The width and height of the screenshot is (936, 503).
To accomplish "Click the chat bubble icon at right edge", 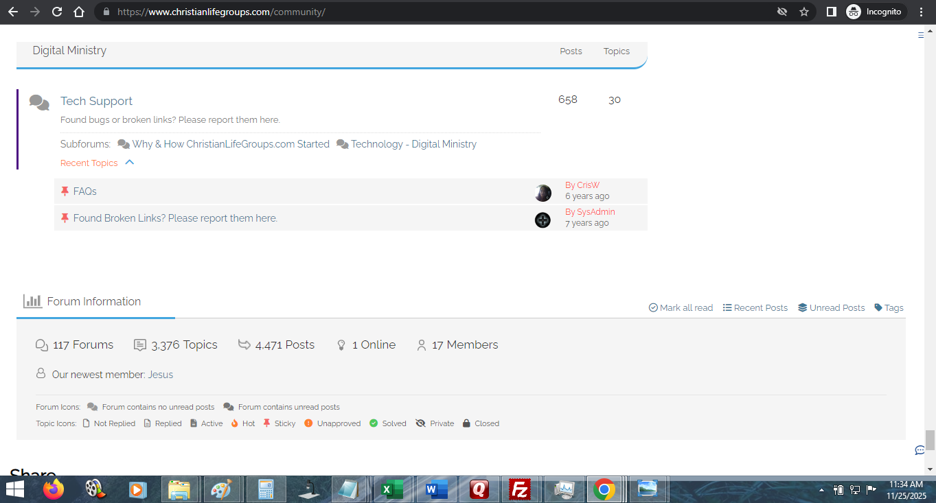I will tap(920, 450).
